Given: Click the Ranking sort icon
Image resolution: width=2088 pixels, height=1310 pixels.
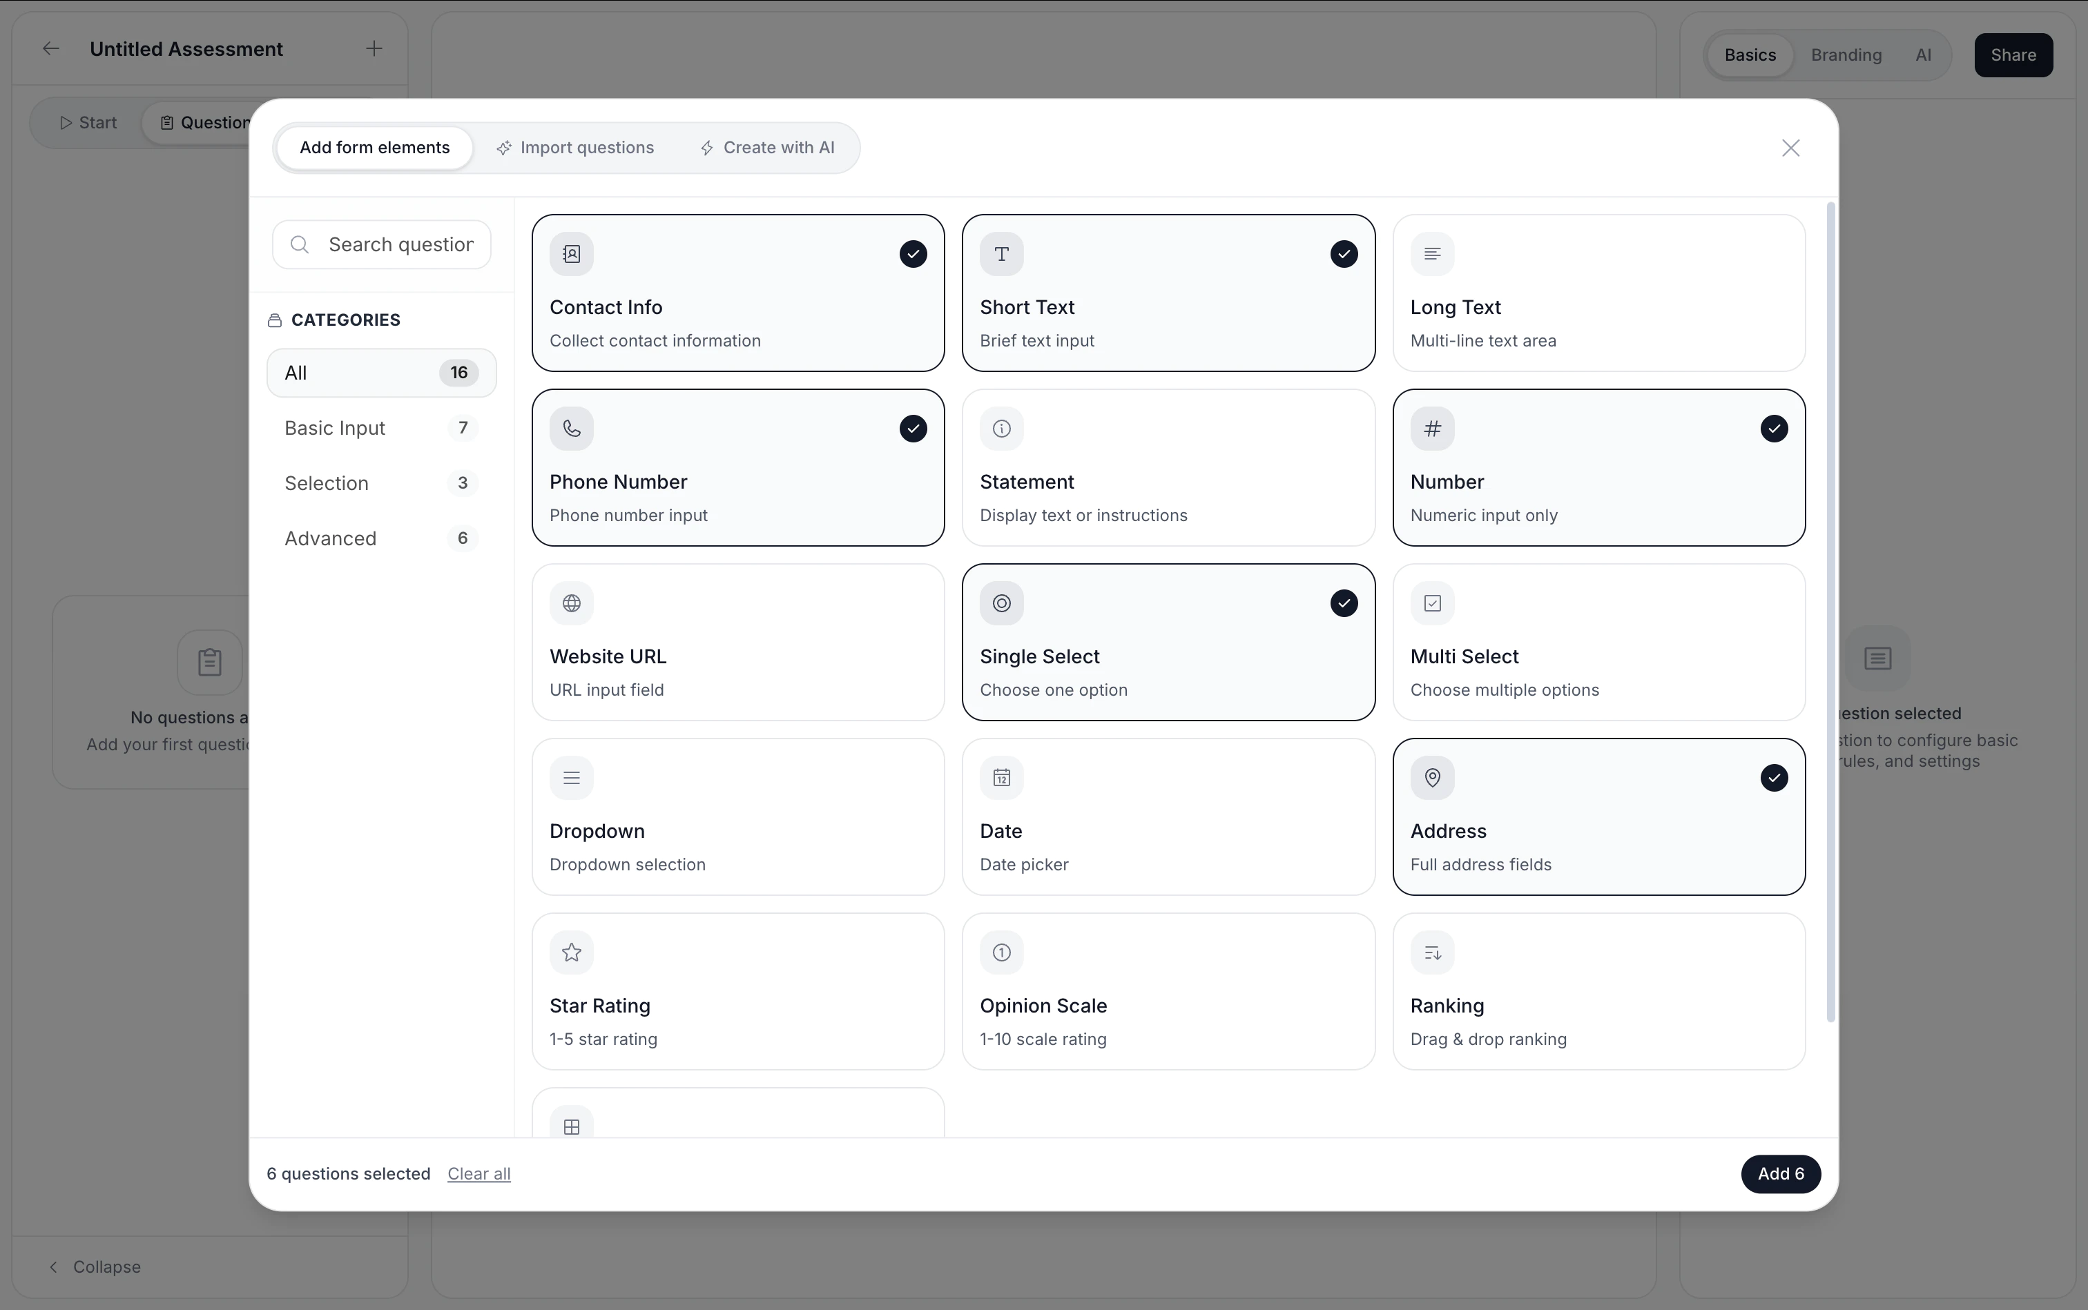Looking at the screenshot, I should click(1432, 952).
